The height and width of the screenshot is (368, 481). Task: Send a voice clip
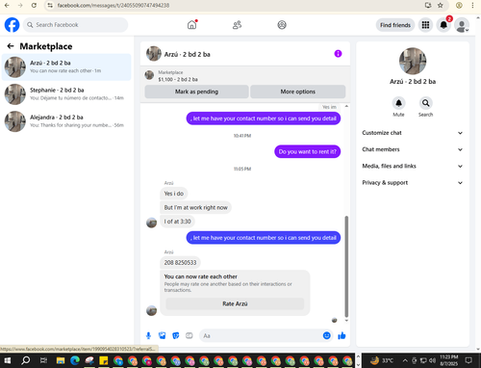tap(148, 335)
